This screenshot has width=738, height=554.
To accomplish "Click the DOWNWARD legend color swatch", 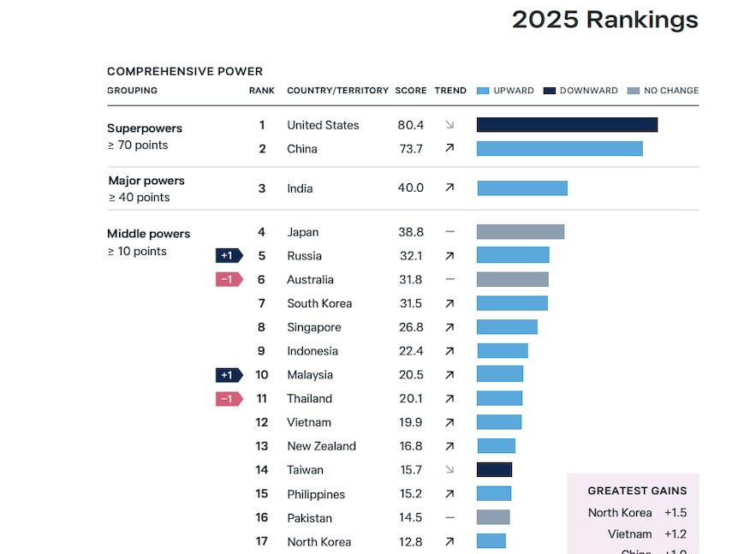I will click(549, 91).
